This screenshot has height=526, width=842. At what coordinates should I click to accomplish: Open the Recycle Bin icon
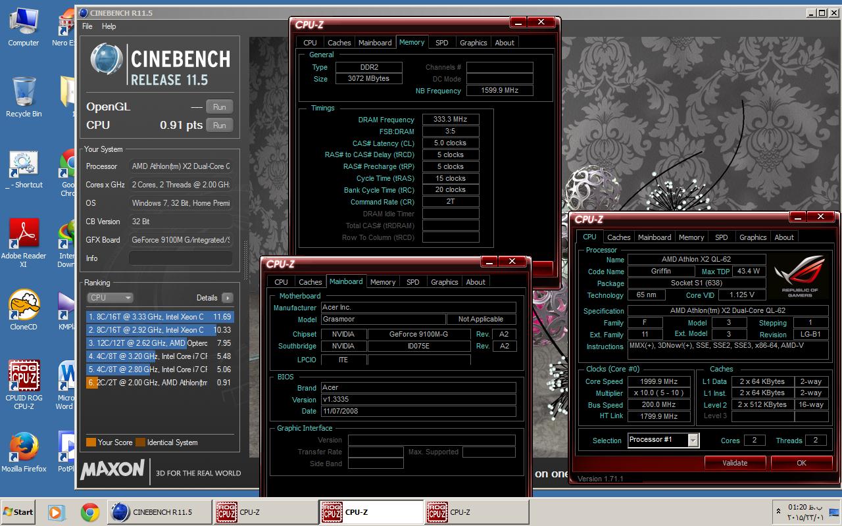coord(24,97)
